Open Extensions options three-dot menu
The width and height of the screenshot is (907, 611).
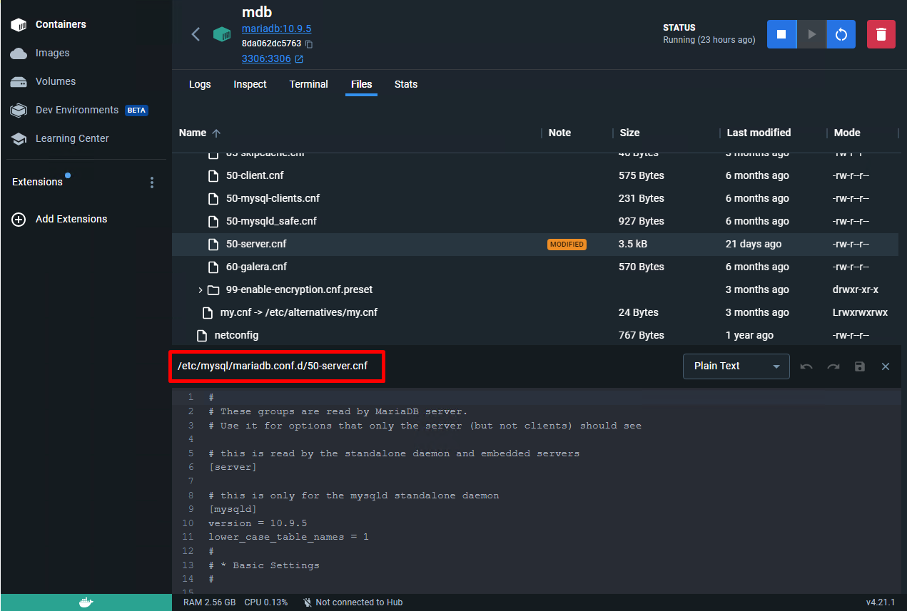(152, 183)
